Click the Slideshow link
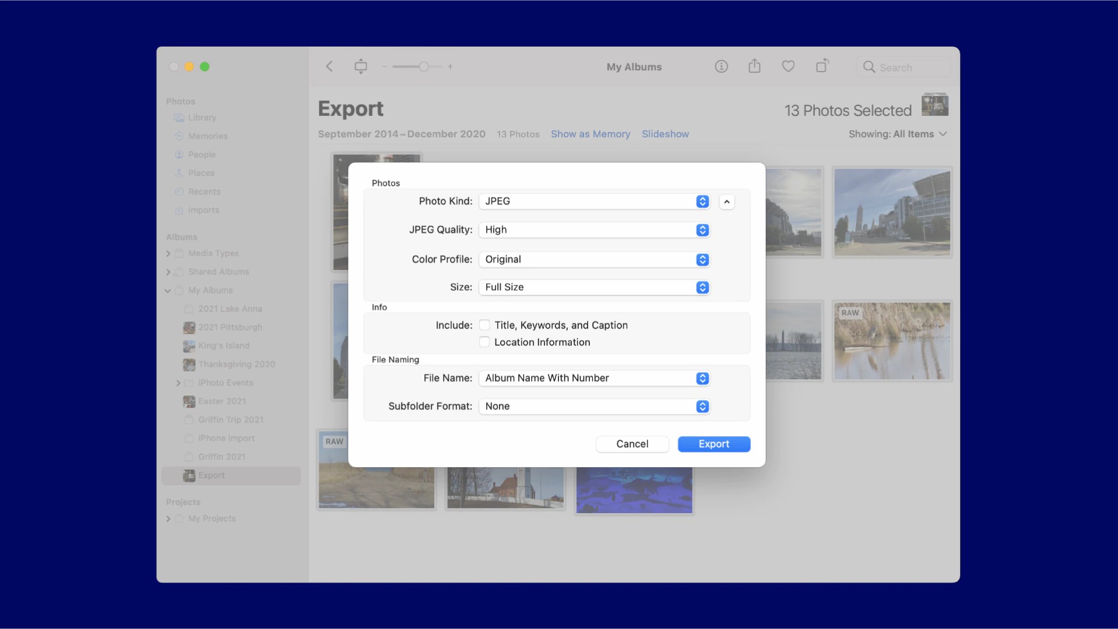This screenshot has height=629, width=1118. 665,134
